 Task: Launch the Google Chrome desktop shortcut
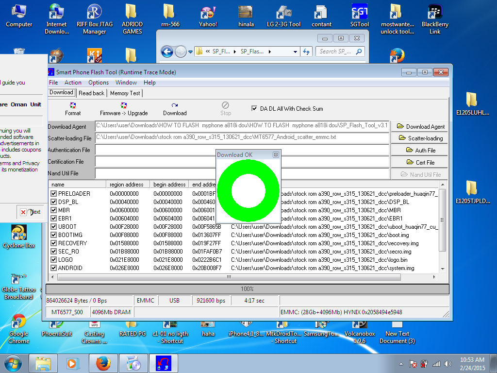(x=18, y=321)
